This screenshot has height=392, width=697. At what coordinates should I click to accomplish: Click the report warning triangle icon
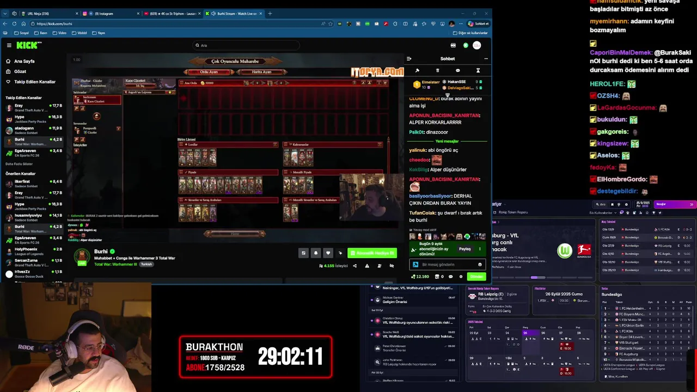tap(366, 266)
